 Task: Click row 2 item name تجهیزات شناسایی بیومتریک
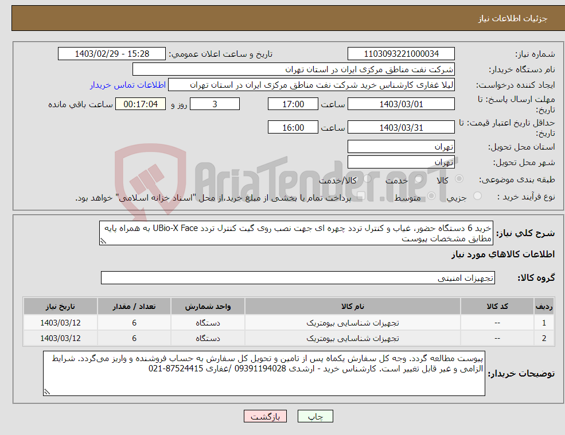(353, 338)
